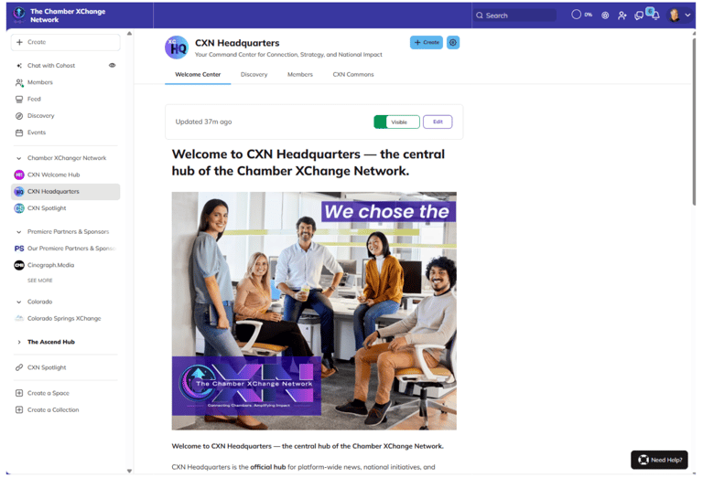
Task: Click the main page vertical scrollbar
Action: pos(694,122)
